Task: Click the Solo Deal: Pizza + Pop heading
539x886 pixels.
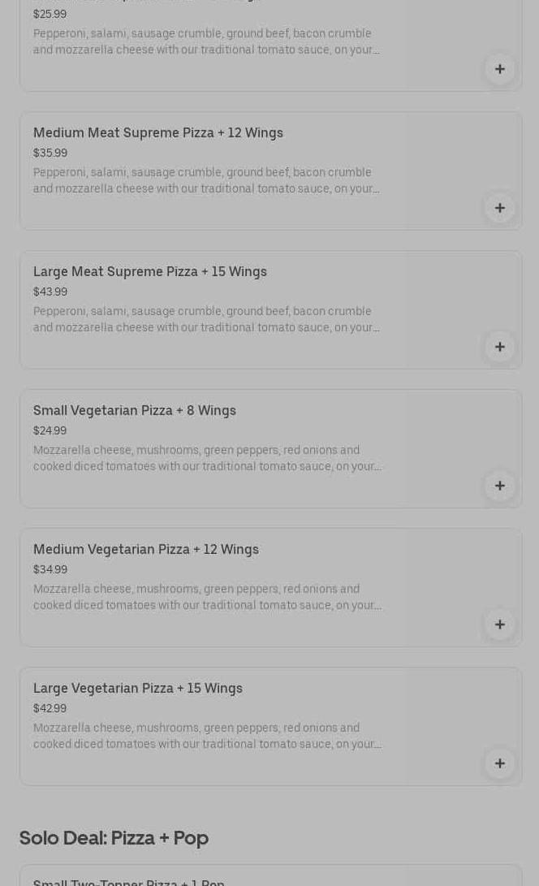Action: (x=114, y=837)
